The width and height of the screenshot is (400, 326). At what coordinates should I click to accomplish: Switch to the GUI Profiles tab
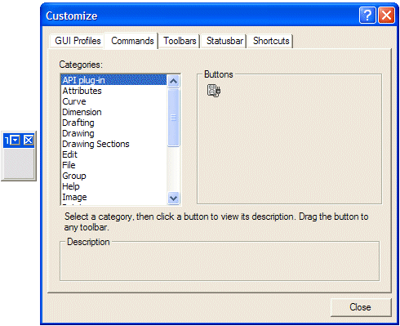click(78, 41)
